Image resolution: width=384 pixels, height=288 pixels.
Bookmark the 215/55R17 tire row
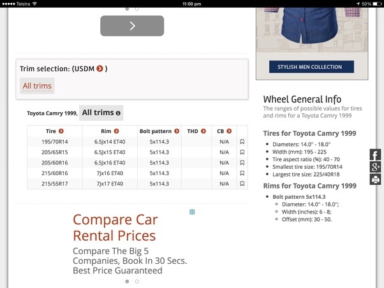242,184
